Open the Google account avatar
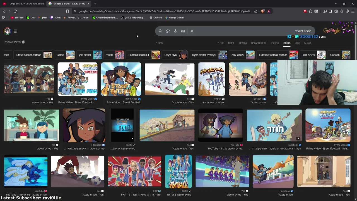 pyautogui.click(x=7, y=31)
